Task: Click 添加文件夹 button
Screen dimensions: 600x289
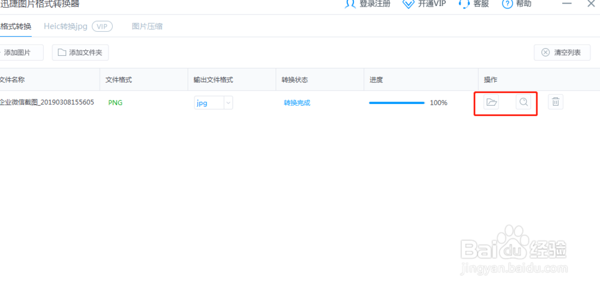Action: [80, 52]
